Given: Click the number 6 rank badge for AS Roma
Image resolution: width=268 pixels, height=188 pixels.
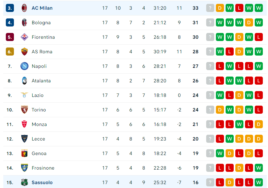Looking at the screenshot, I should [x=10, y=51].
